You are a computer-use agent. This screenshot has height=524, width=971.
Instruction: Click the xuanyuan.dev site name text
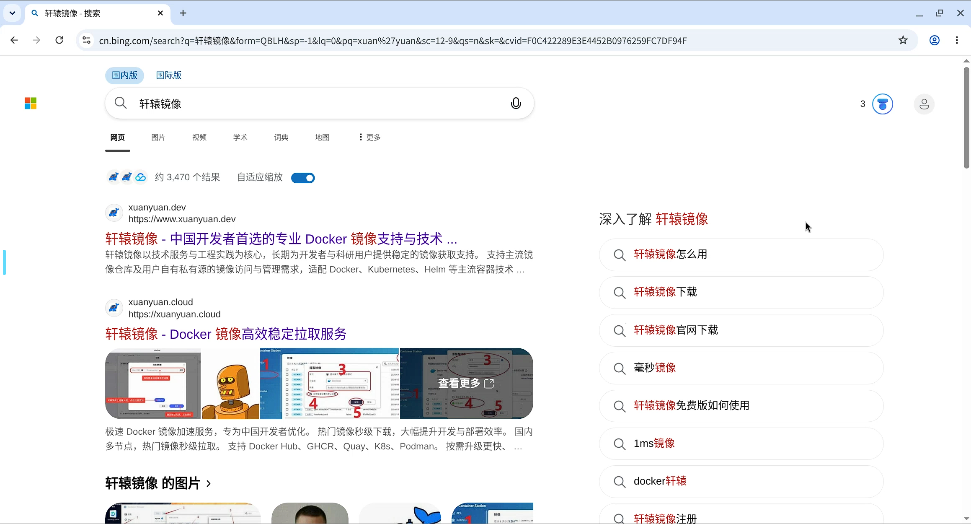pos(157,208)
